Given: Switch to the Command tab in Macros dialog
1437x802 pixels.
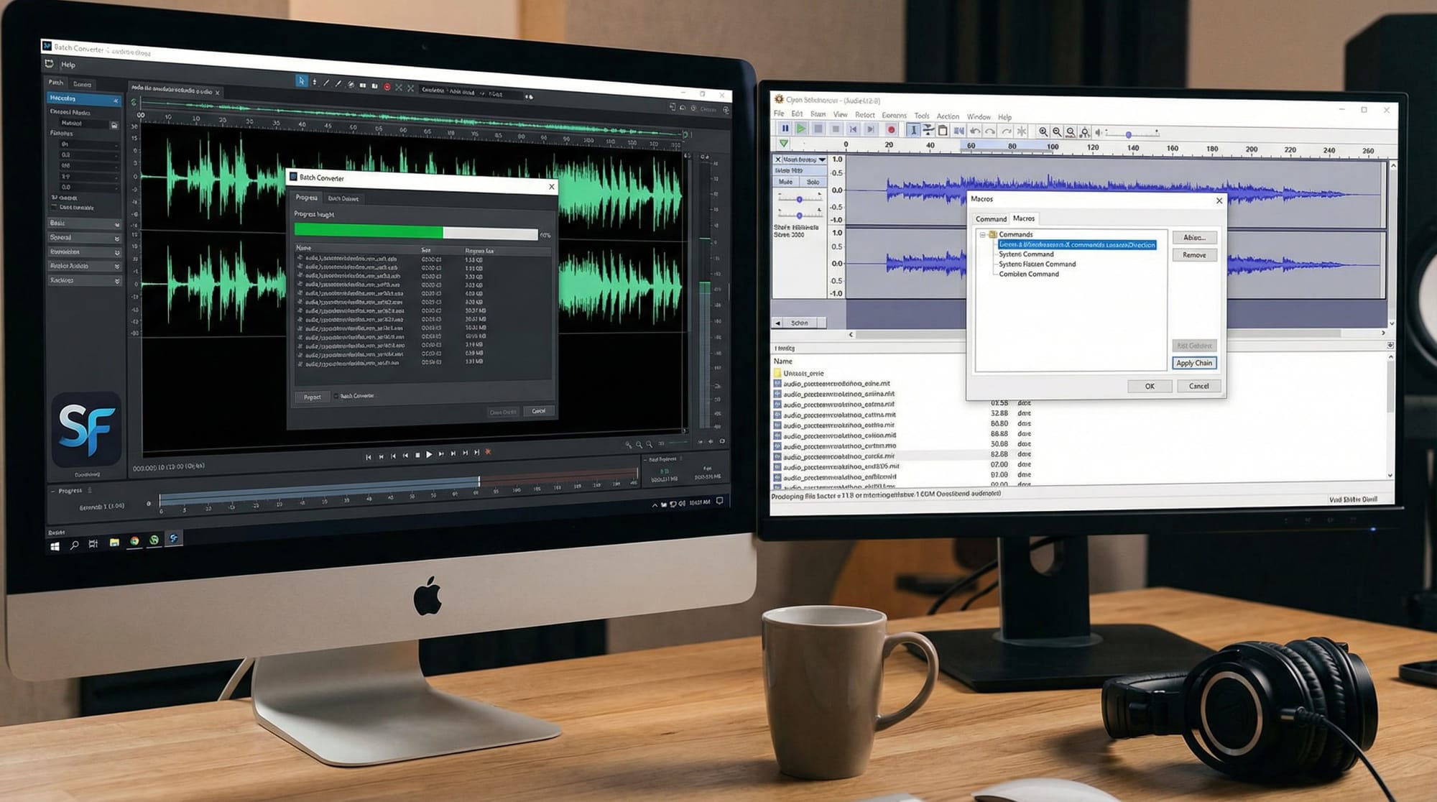Looking at the screenshot, I should click(x=991, y=218).
